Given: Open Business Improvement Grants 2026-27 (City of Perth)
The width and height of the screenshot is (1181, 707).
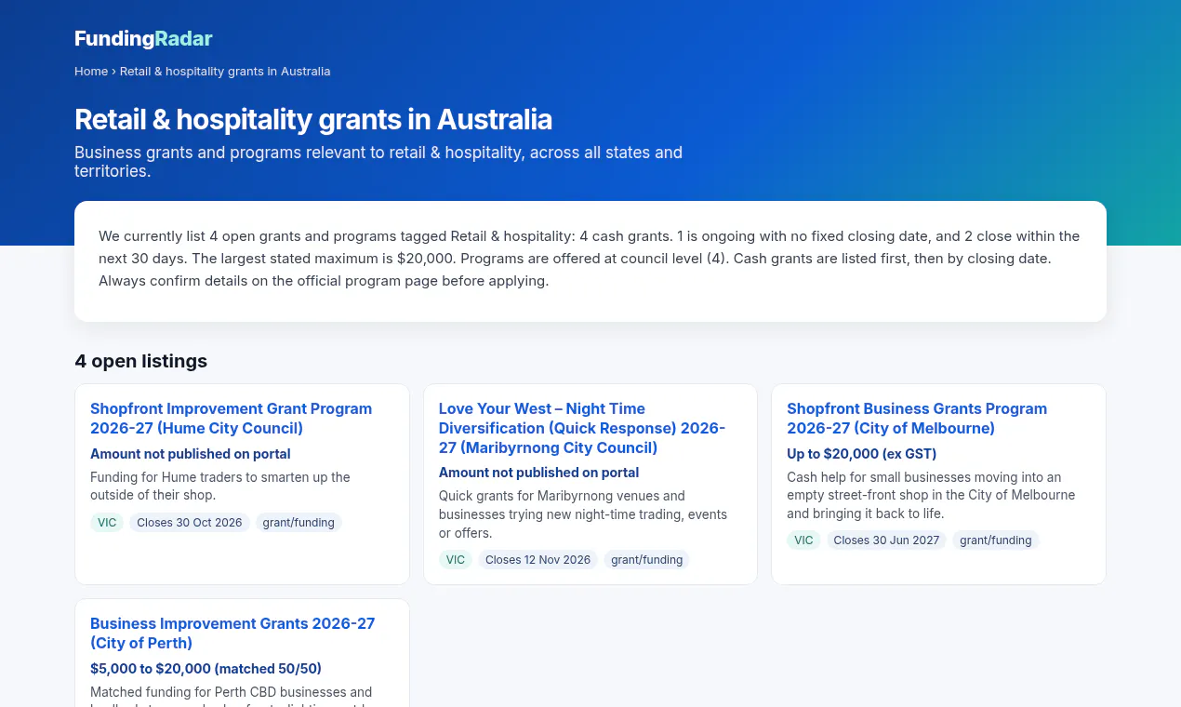Looking at the screenshot, I should [x=232, y=634].
